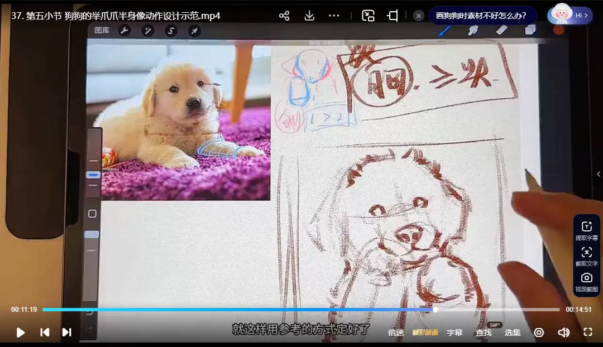Toggle 字幕 subtitles display
Image resolution: width=603 pixels, height=347 pixels.
point(455,332)
